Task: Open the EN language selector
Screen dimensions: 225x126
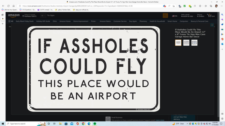Action: tap(175, 16)
